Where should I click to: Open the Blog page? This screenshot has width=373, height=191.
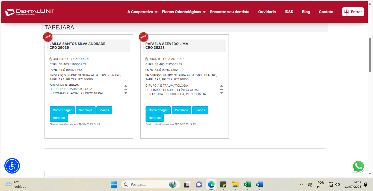306,12
